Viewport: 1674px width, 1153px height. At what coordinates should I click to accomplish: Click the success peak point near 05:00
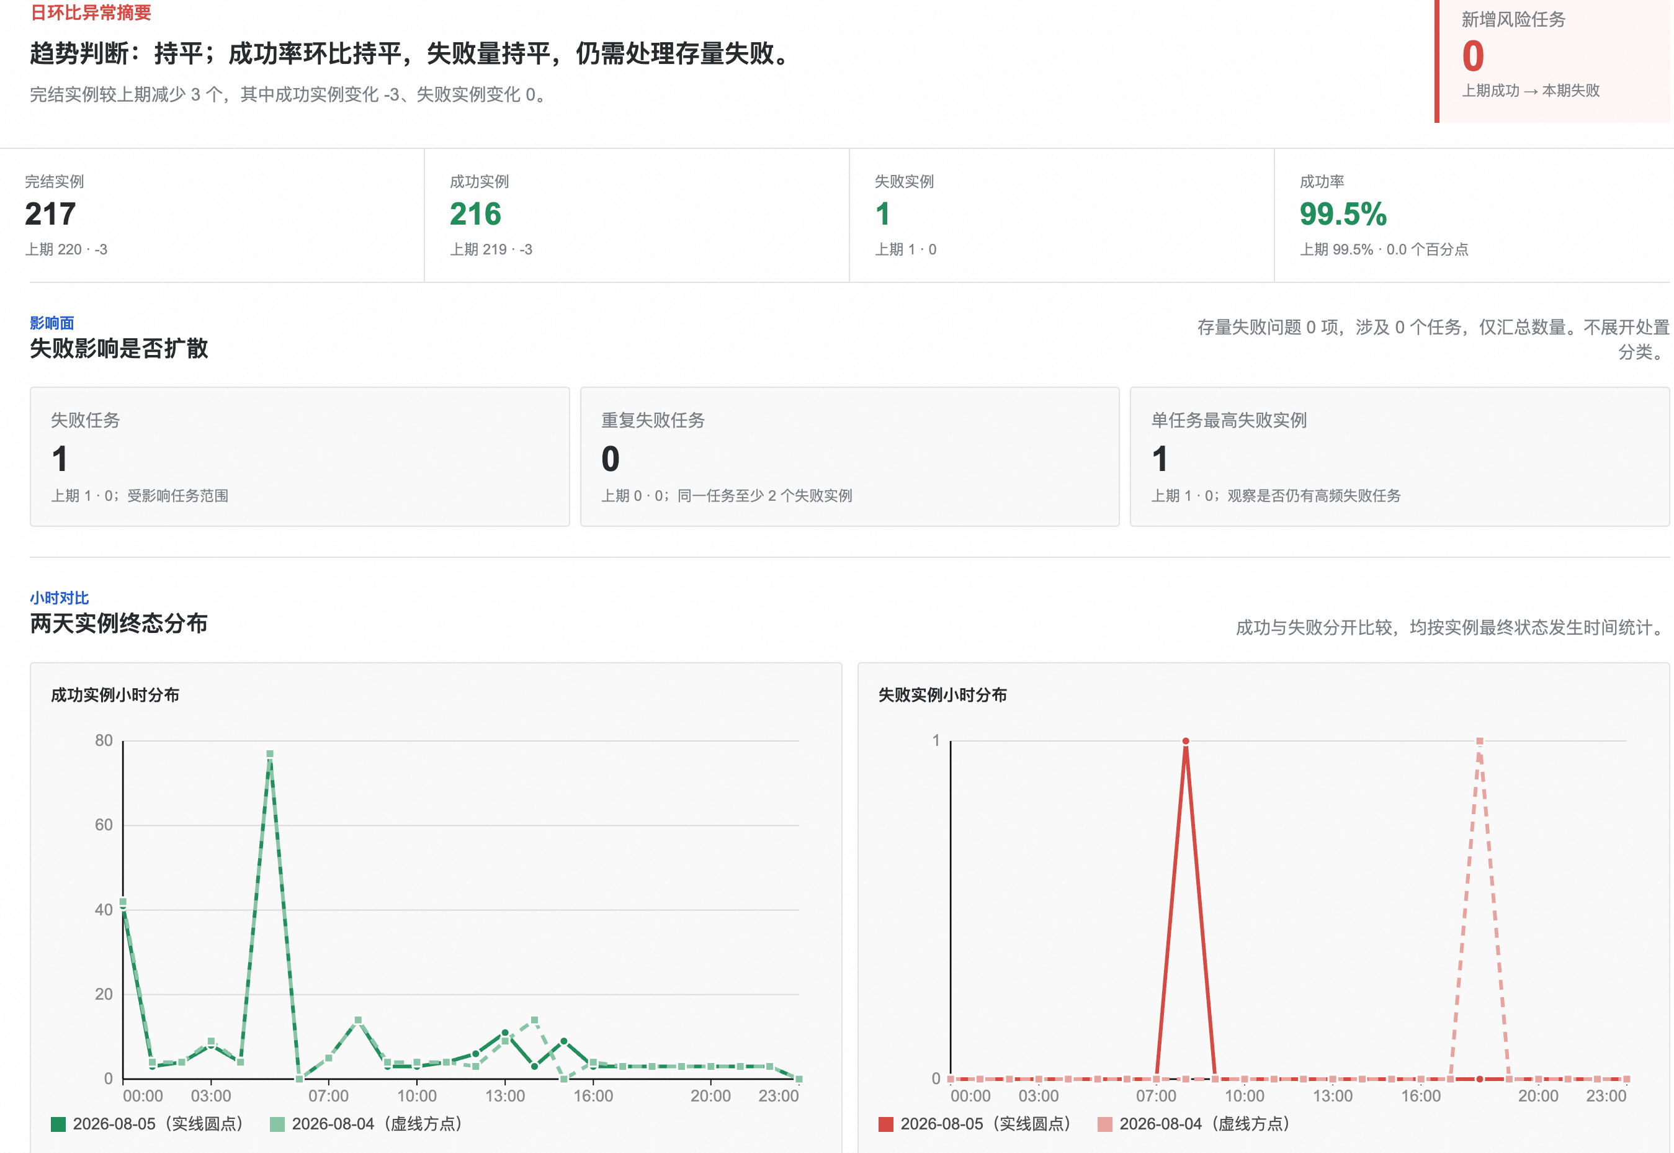pyautogui.click(x=270, y=754)
